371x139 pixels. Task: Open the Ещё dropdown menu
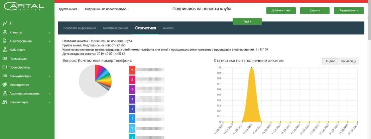(247, 21)
